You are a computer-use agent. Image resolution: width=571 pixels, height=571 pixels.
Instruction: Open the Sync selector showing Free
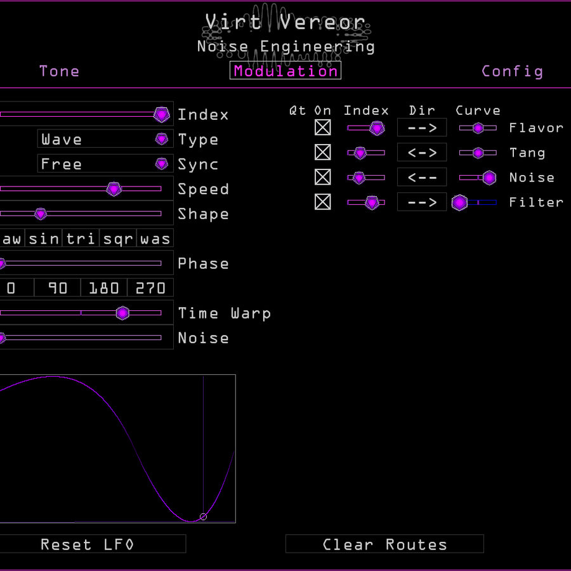(x=105, y=164)
